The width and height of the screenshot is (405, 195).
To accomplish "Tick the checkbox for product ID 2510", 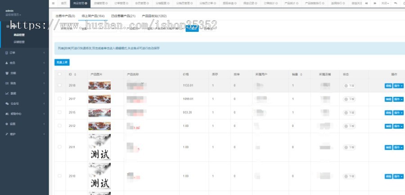I will 60,176.
